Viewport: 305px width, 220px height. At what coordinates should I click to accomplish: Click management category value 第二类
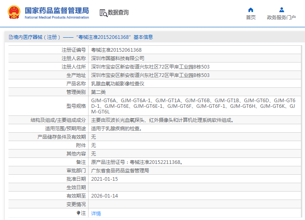pyautogui.click(x=99, y=92)
